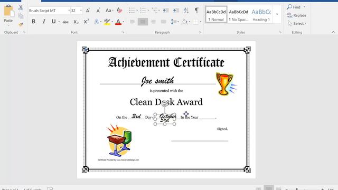Click the Find button

[x=294, y=7]
